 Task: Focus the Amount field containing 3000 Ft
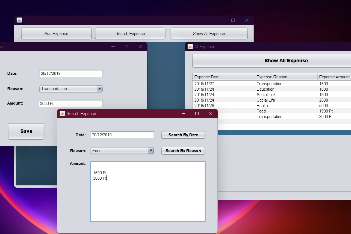coord(71,103)
